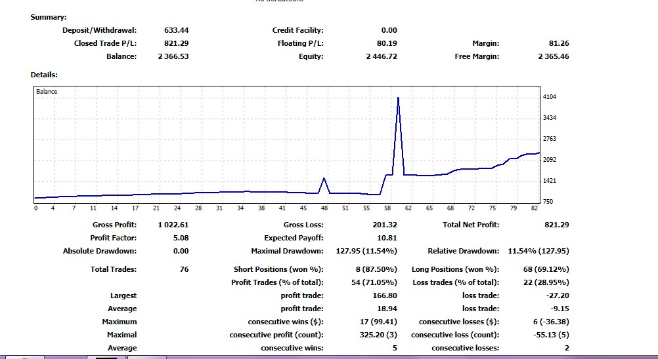658x359 pixels.
Task: Click the 'Balance' legend inside the chart
Action: (47, 91)
